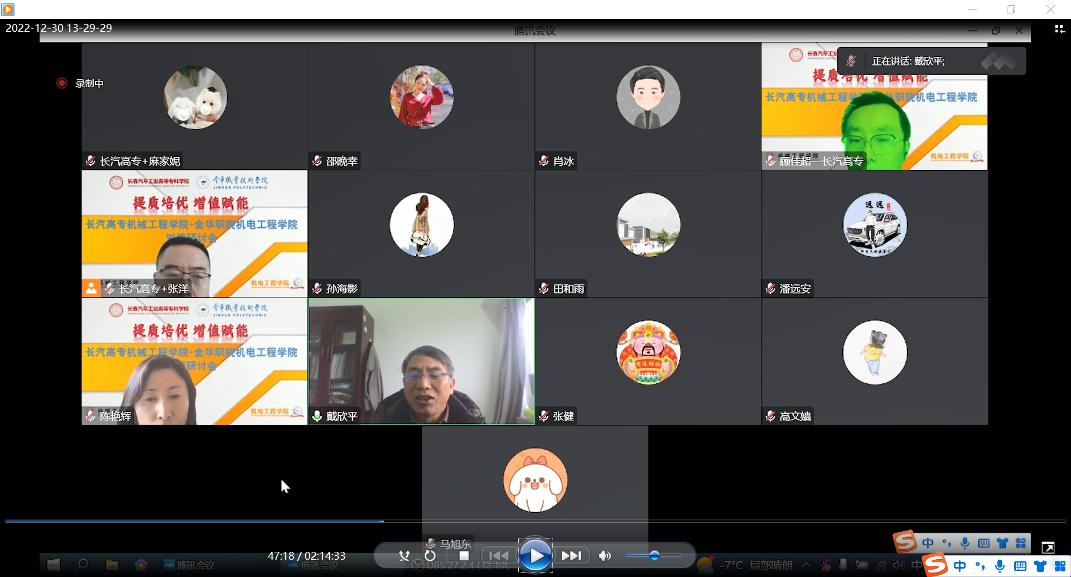Turn on repeat in the player
The width and height of the screenshot is (1071, 577).
pyautogui.click(x=430, y=556)
